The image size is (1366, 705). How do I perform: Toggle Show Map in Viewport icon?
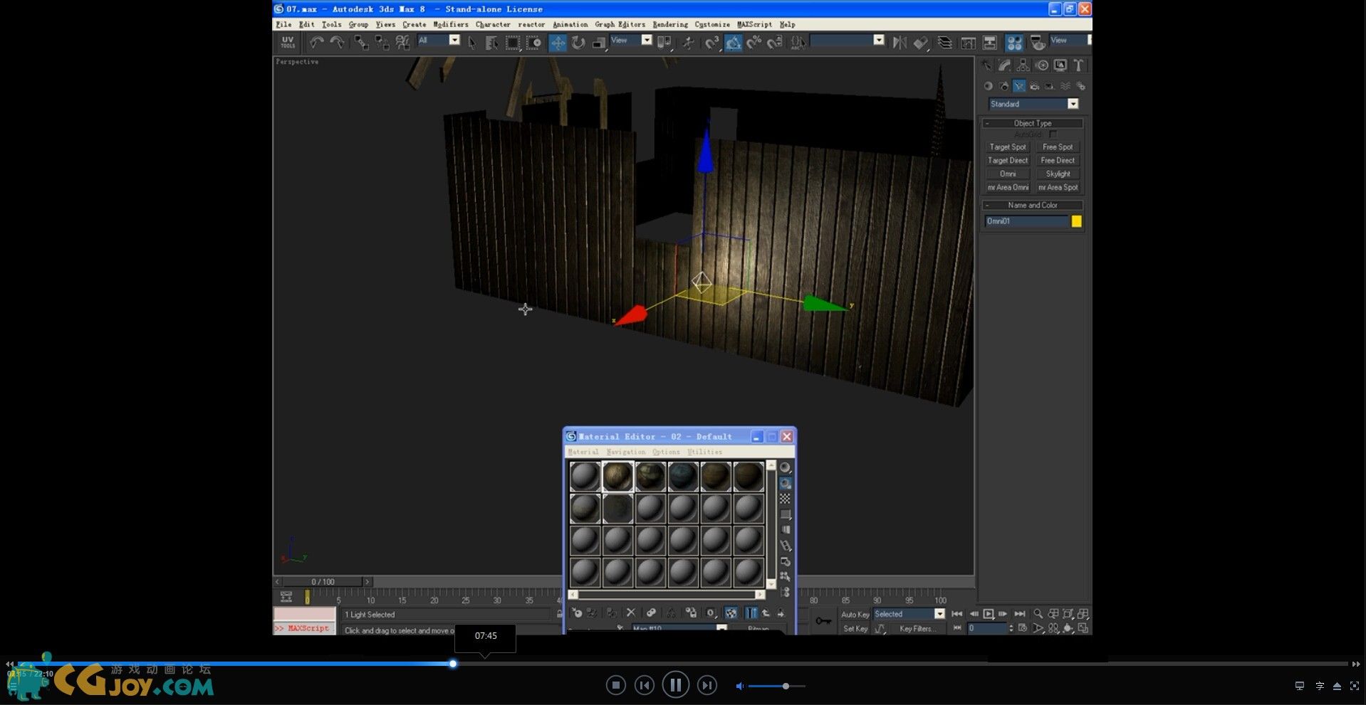[731, 613]
